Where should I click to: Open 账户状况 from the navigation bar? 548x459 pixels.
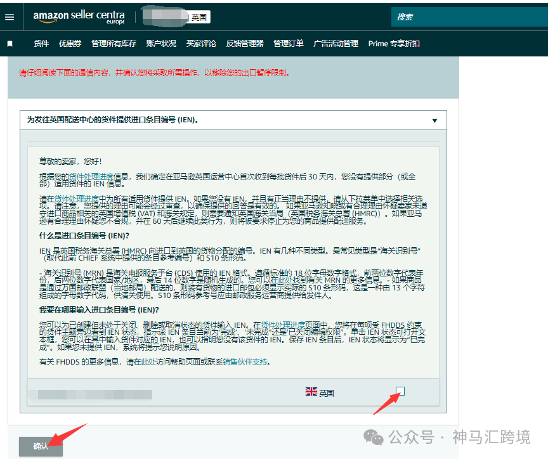[x=161, y=44]
